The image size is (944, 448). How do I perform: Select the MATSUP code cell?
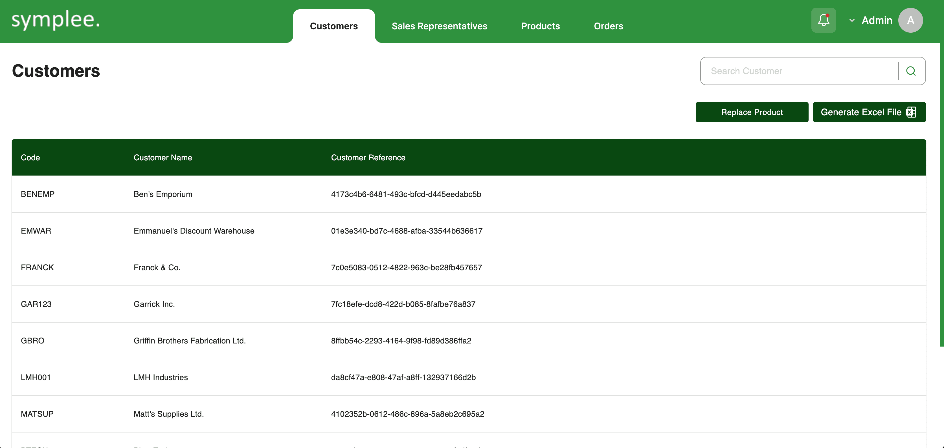click(x=37, y=414)
